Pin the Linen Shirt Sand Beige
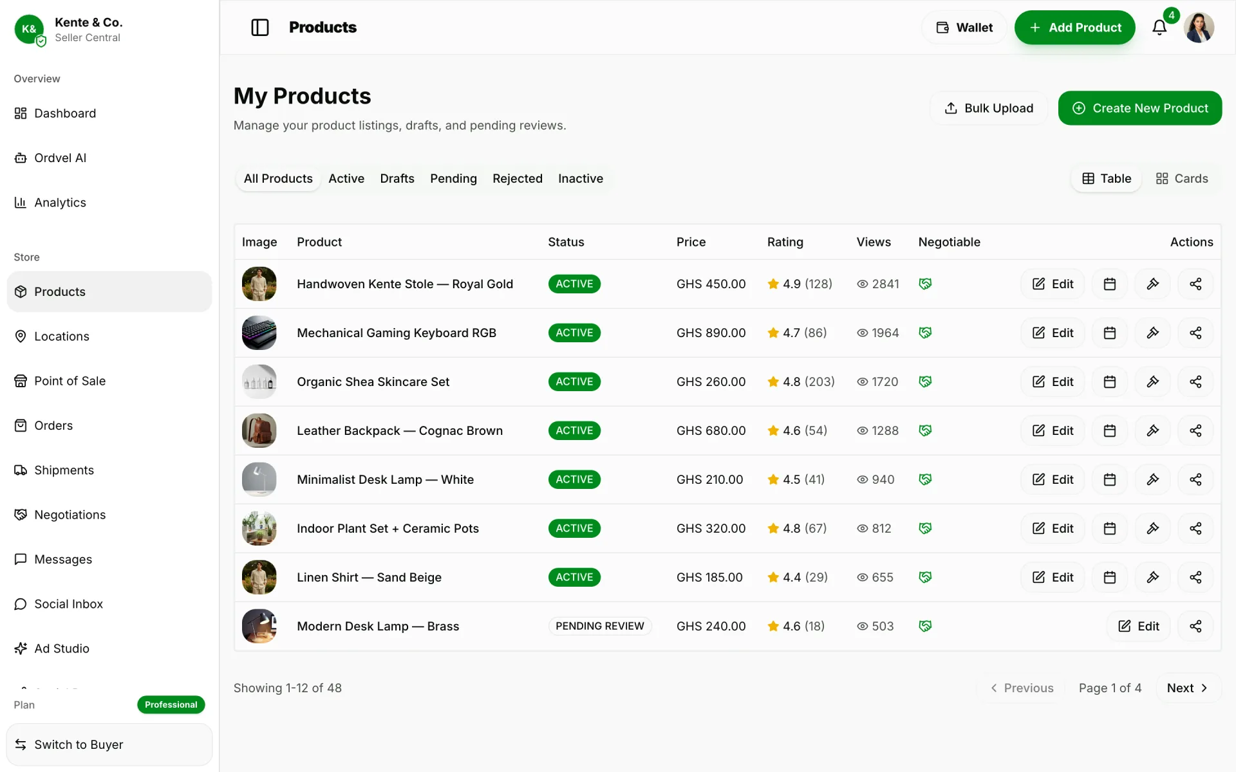Screen dimensions: 1236x772 [1153, 577]
